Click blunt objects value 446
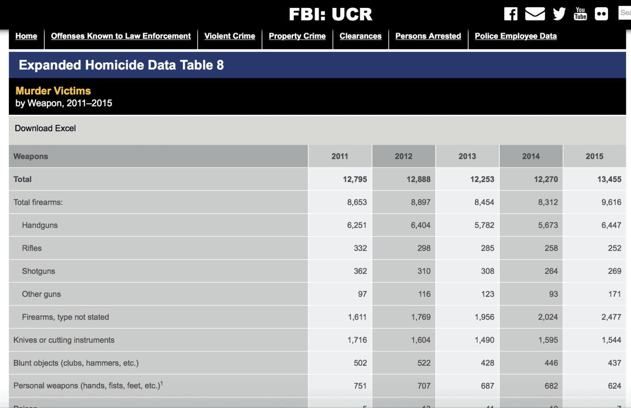This screenshot has height=408, width=631. pyautogui.click(x=551, y=363)
